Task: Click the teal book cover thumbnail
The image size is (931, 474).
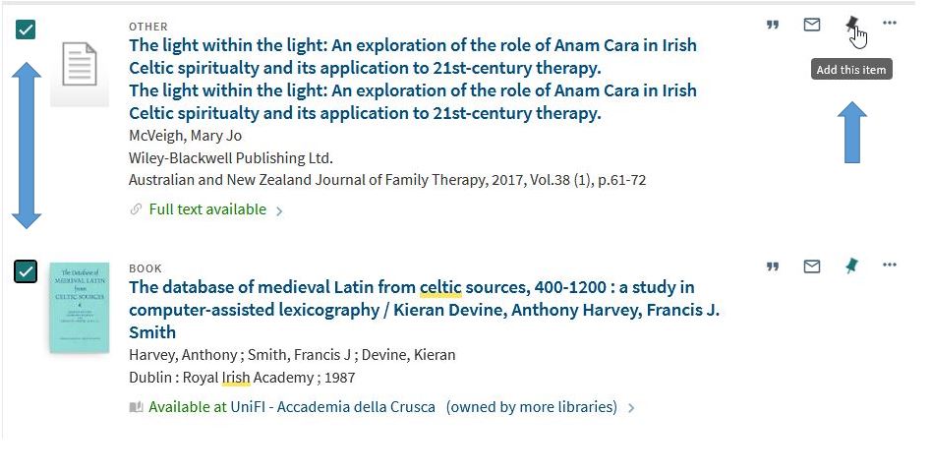Action: (x=80, y=306)
